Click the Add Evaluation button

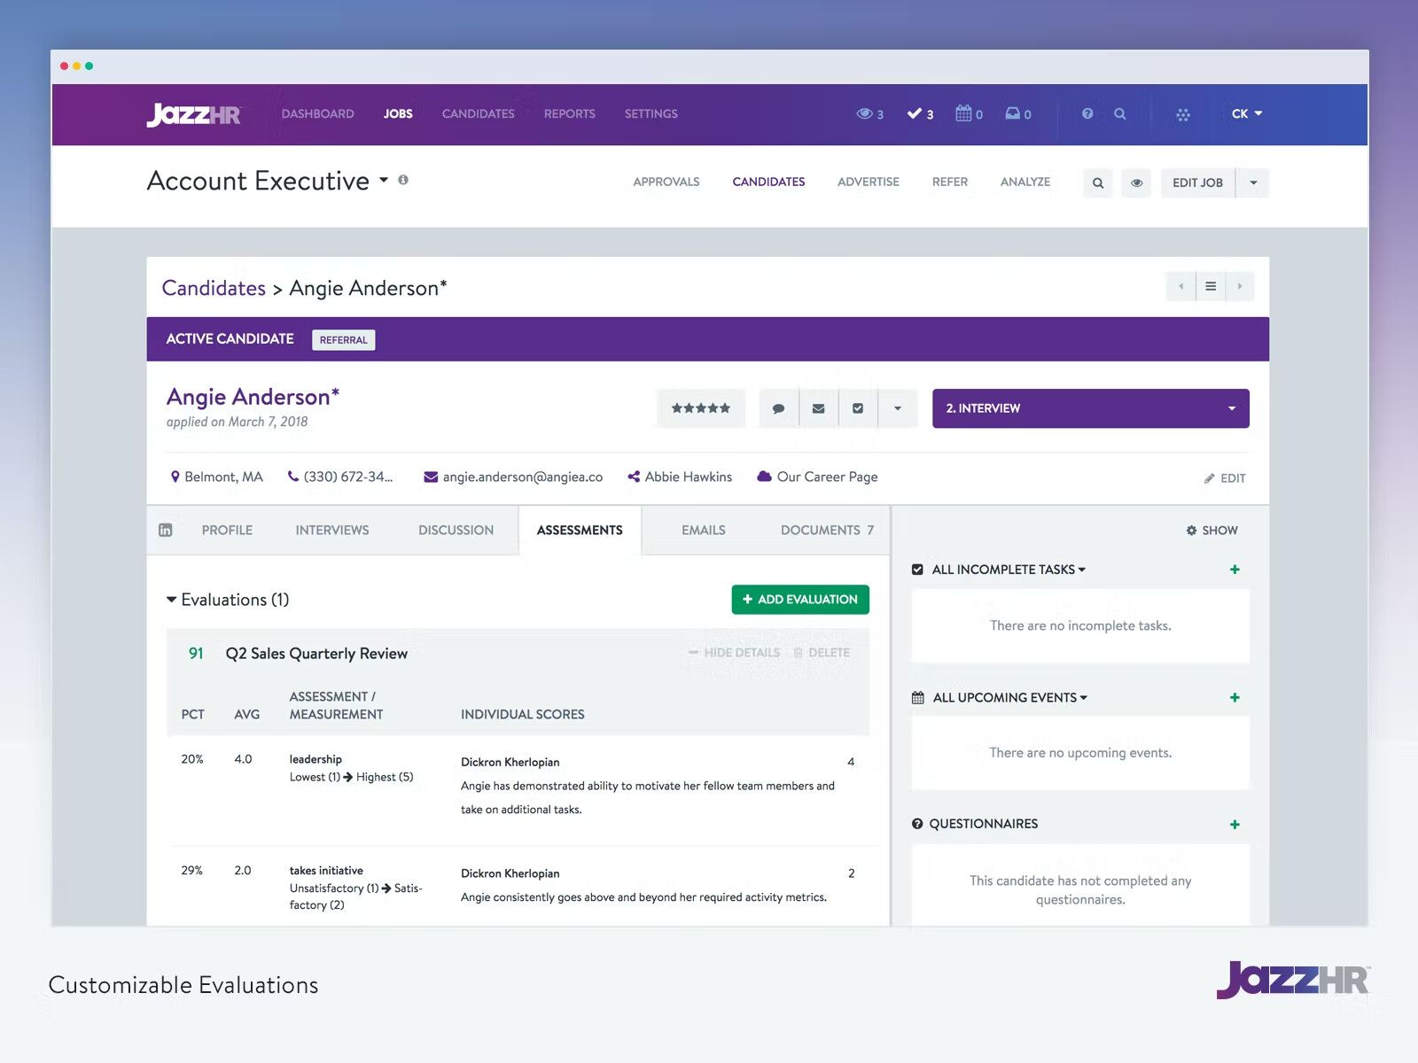(799, 599)
